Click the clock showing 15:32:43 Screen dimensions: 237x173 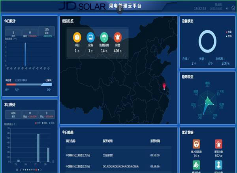200,8
